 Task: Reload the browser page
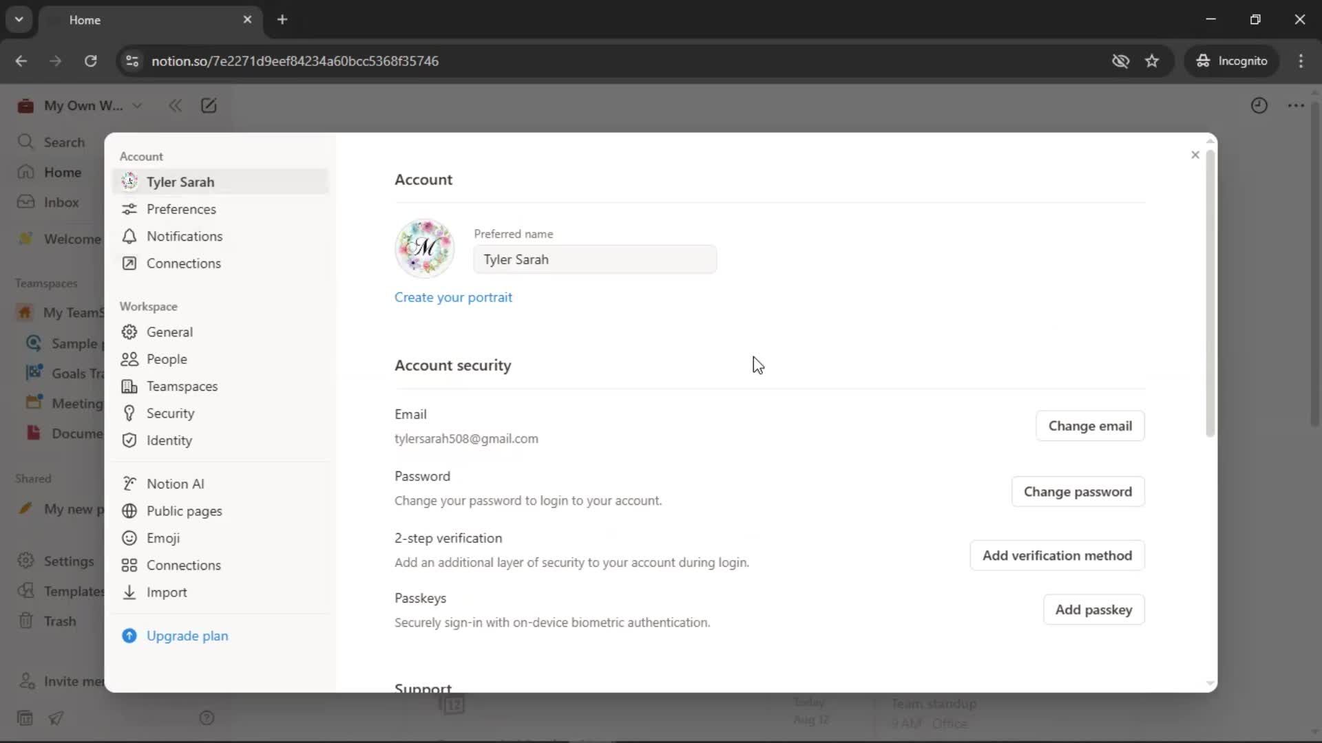point(90,61)
